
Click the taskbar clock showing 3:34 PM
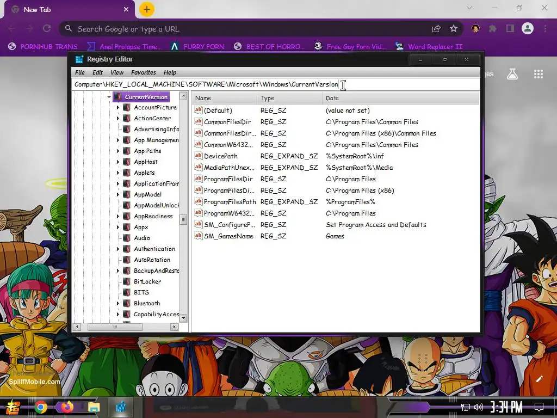[x=506, y=407]
